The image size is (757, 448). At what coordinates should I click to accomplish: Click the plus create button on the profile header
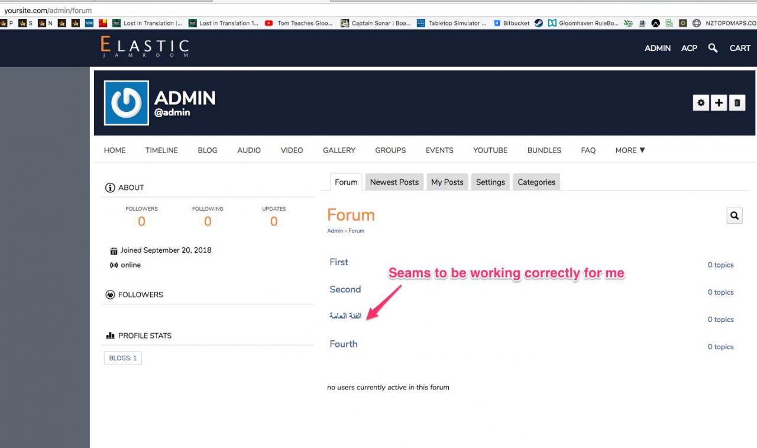(x=719, y=103)
